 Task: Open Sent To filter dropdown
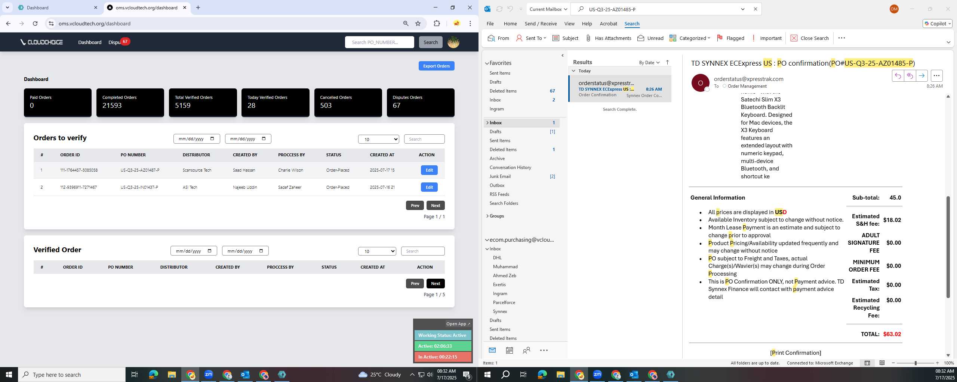click(531, 38)
